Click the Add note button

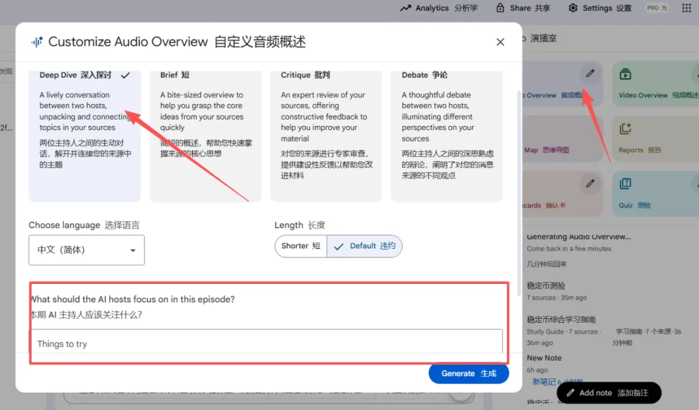(x=609, y=393)
